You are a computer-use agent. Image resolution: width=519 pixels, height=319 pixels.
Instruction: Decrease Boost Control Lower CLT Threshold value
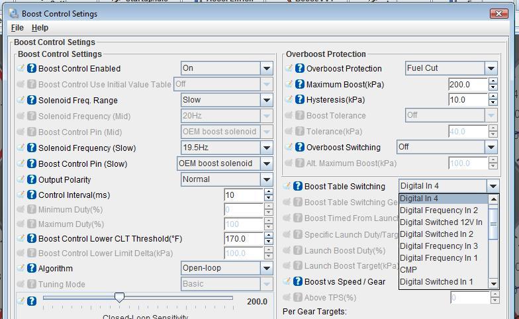click(x=269, y=242)
